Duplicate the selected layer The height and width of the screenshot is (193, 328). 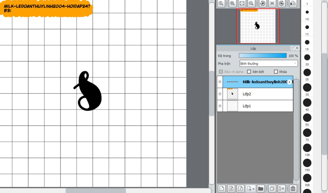point(272,189)
